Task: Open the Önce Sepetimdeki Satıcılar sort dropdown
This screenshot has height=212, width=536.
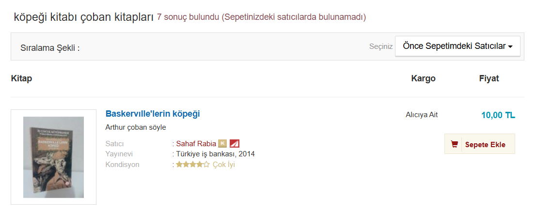Action: click(x=457, y=46)
